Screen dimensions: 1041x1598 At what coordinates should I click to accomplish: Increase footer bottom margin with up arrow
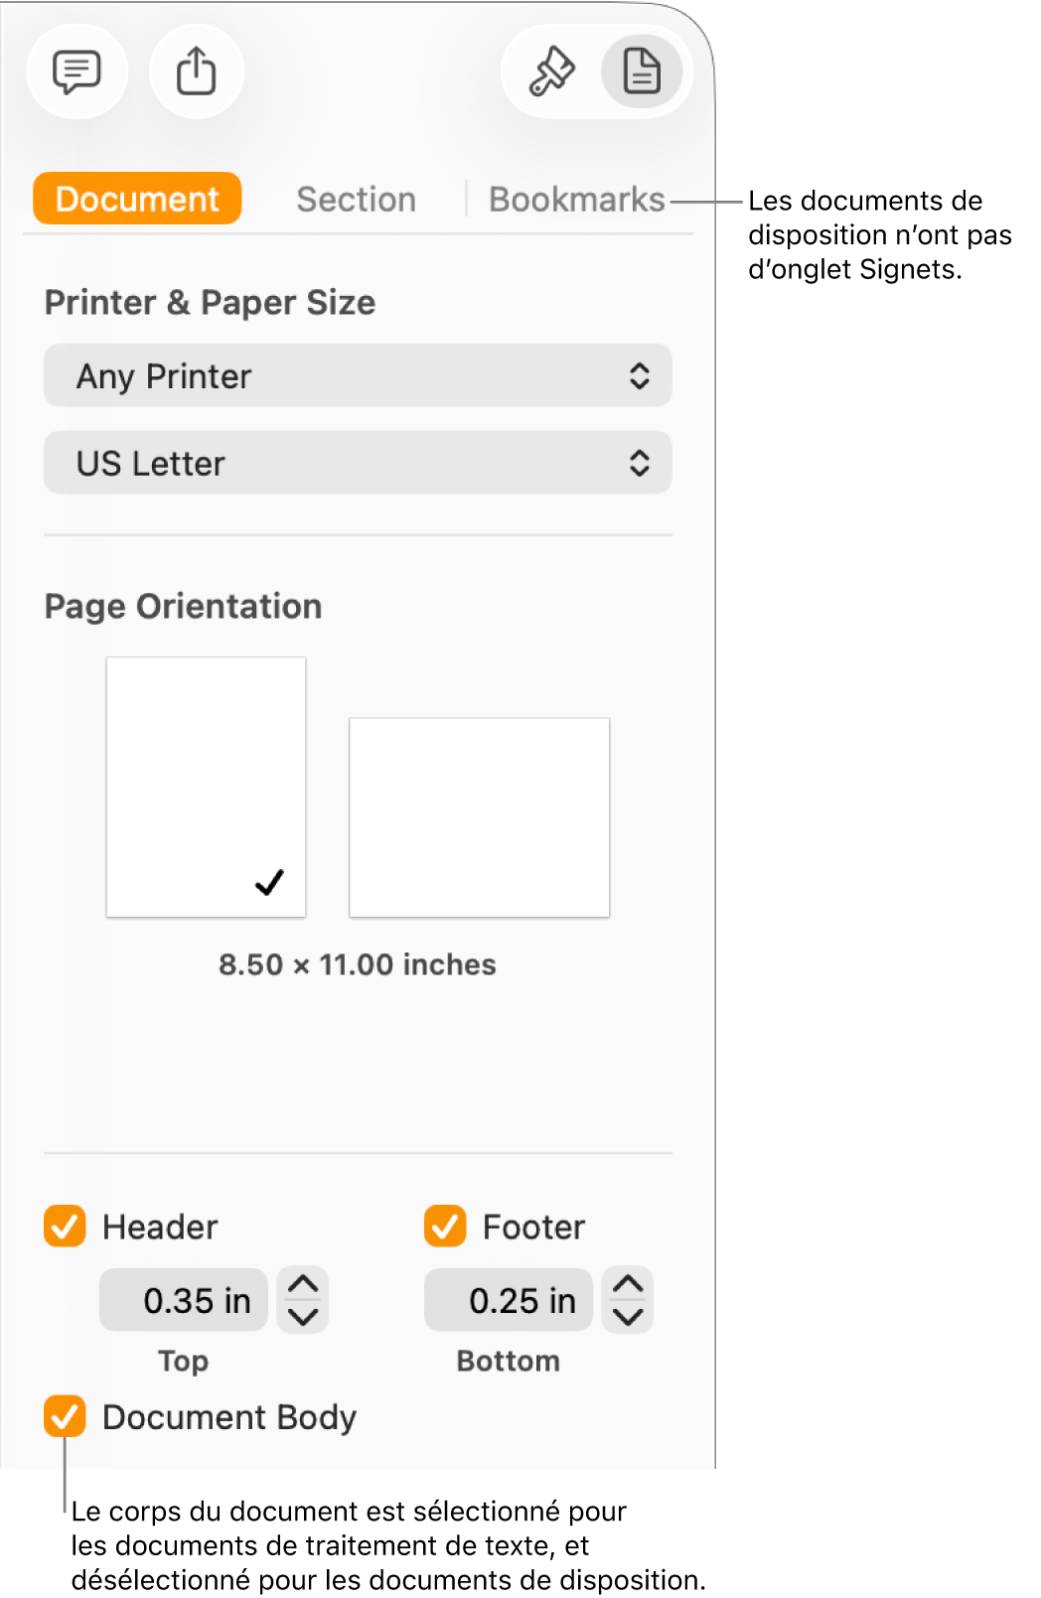[628, 1284]
